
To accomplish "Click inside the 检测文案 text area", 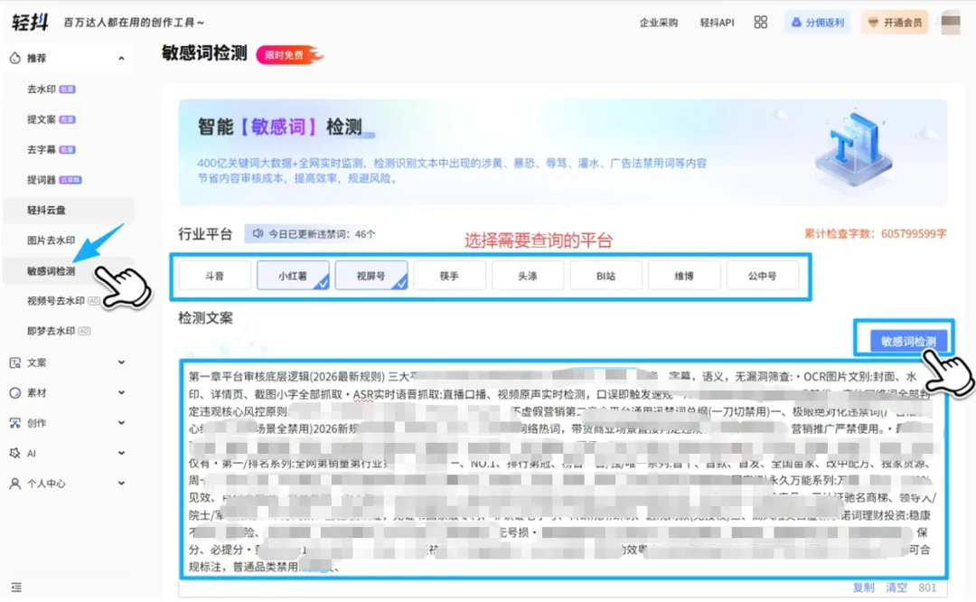I will coord(563,471).
